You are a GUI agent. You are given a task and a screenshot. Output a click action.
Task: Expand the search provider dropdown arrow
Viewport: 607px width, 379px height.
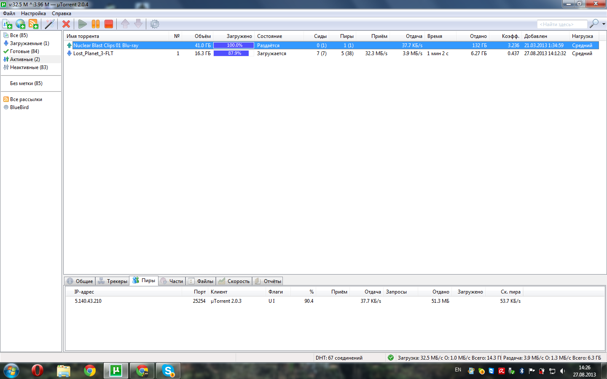(604, 24)
